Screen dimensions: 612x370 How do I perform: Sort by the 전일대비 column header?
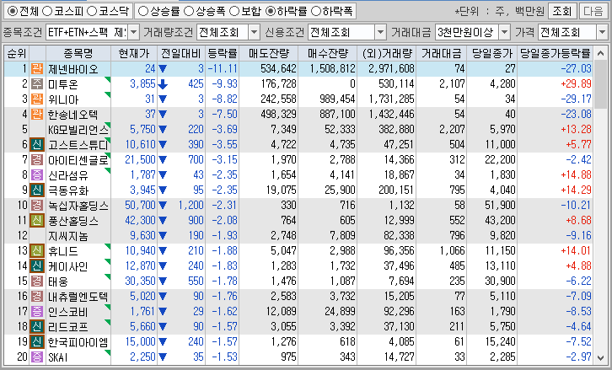coord(181,53)
